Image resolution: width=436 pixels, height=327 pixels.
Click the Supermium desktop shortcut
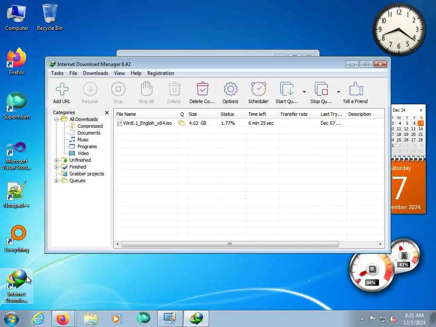pyautogui.click(x=17, y=106)
